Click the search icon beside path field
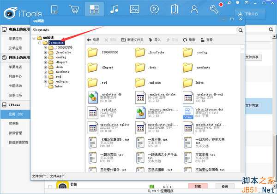Viewport: 277px width, 194px height. (x=241, y=30)
